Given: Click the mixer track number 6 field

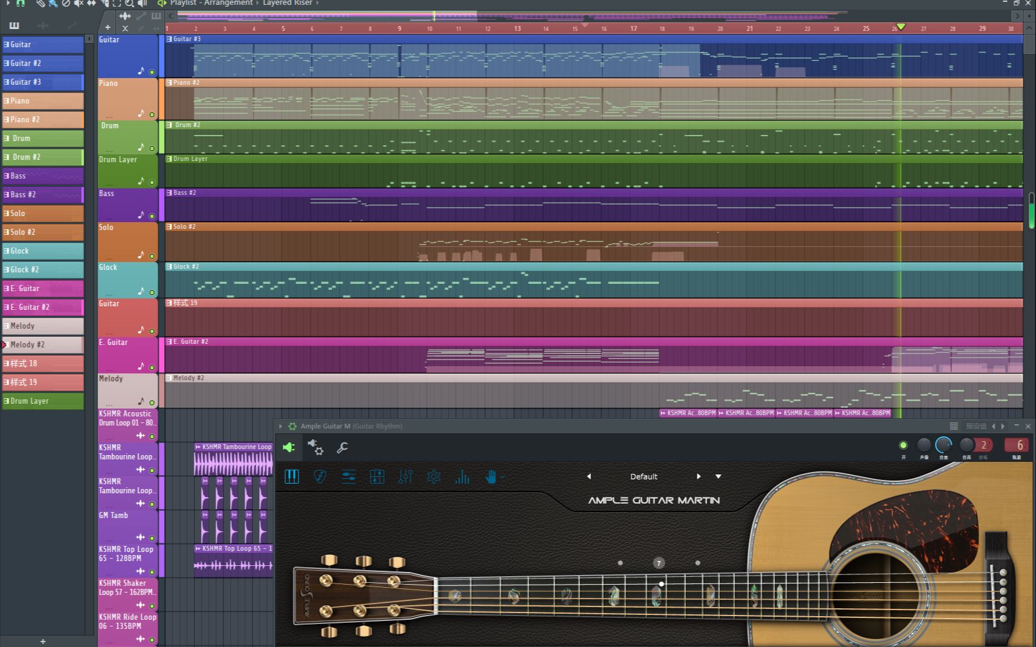Looking at the screenshot, I should click(x=1018, y=445).
